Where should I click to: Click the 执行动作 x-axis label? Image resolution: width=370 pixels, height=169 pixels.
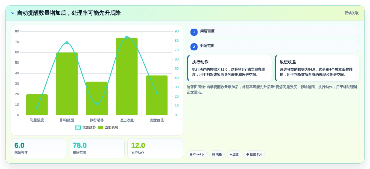coord(97,120)
